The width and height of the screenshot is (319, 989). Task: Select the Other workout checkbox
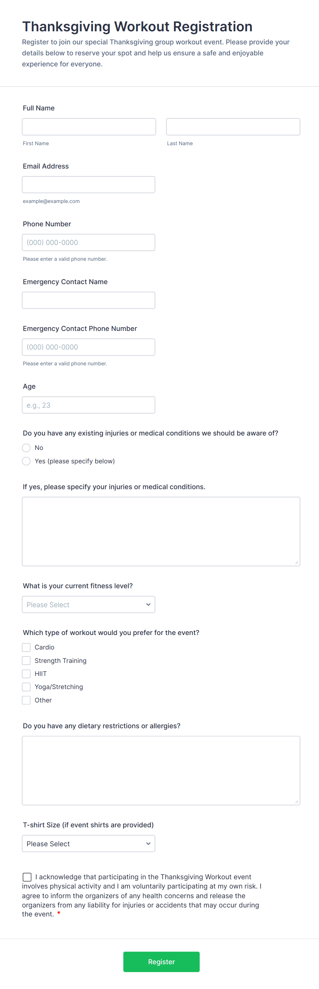[x=26, y=700]
